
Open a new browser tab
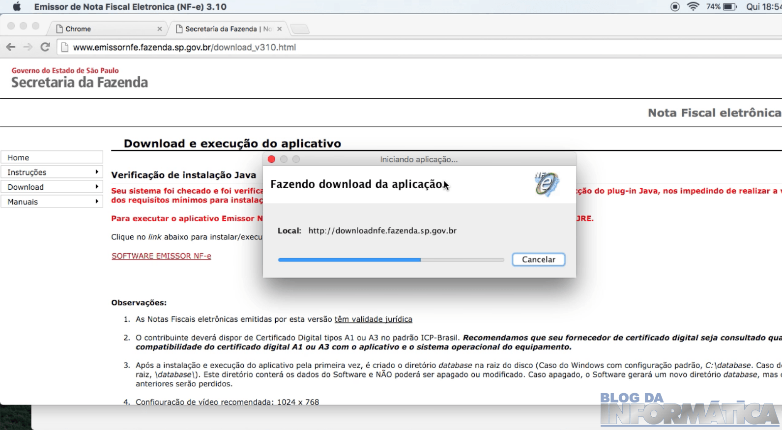(x=299, y=29)
